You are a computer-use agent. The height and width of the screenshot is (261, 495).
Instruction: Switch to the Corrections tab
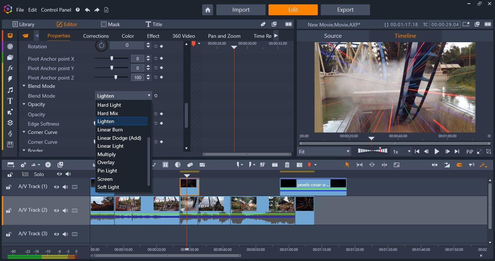coord(96,36)
